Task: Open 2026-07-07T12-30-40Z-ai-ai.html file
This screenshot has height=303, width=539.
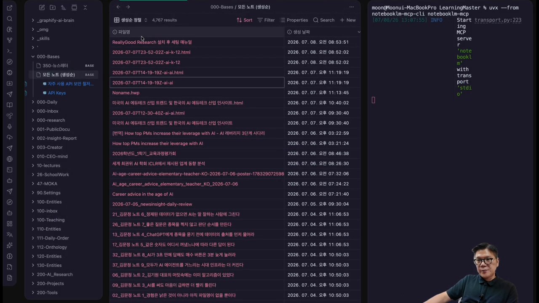Action: 148,113
